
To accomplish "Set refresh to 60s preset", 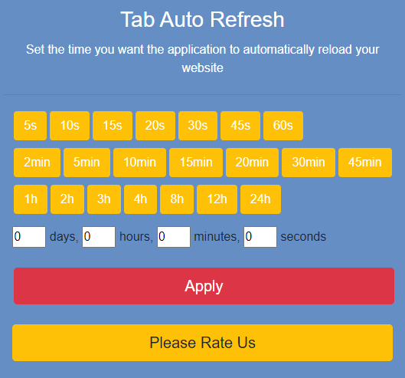I will (x=283, y=126).
